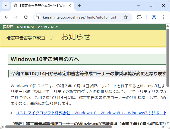This screenshot has width=170, height=129.
Task: Click the 令和７年10月14日から subheading
Action: pos(89,74)
